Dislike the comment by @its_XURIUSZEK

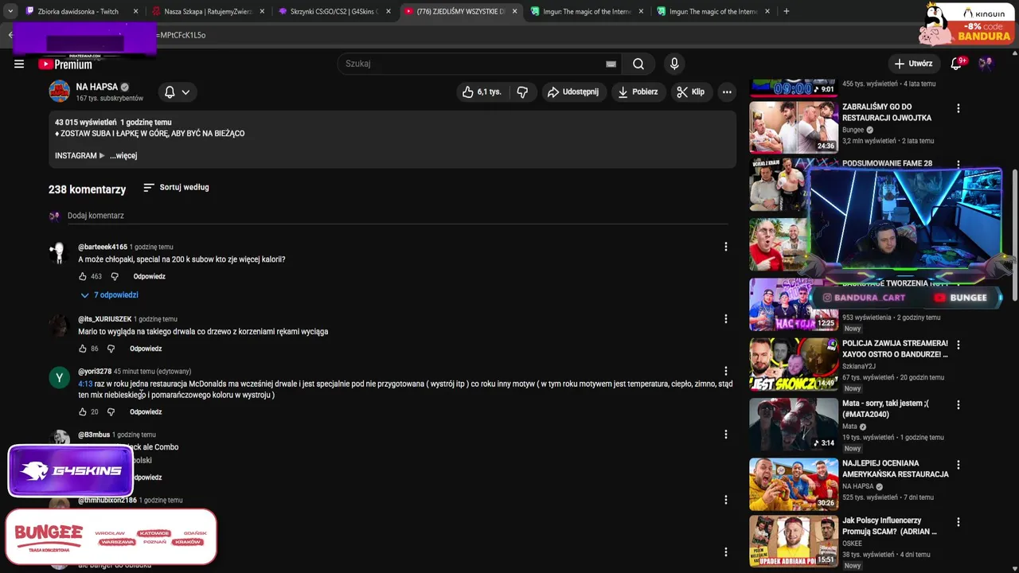111,349
